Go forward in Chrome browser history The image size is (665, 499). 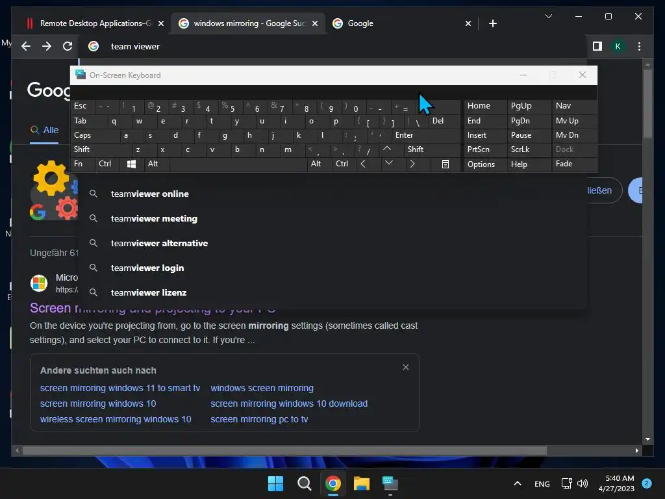pyautogui.click(x=47, y=46)
